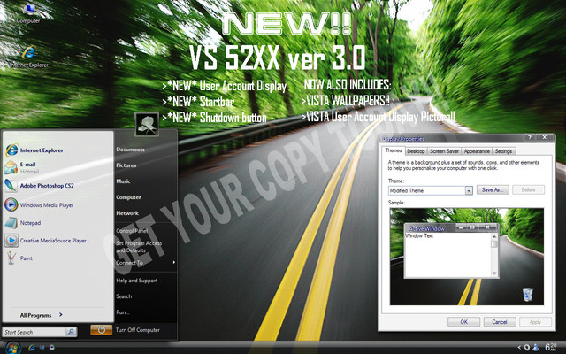Image resolution: width=566 pixels, height=354 pixels.
Task: Switch to the Settings tab
Action: coord(503,151)
